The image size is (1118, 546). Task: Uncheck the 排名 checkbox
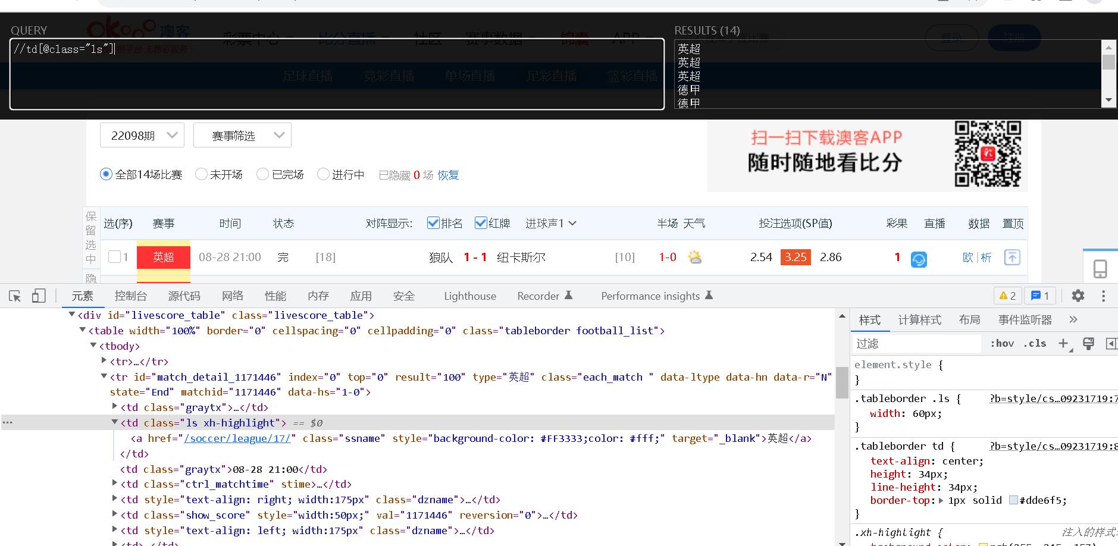pyautogui.click(x=433, y=224)
